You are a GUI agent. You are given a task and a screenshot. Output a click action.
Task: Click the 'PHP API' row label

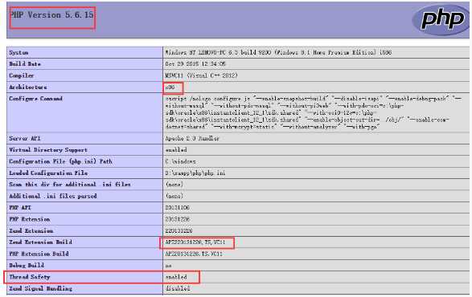pos(20,208)
